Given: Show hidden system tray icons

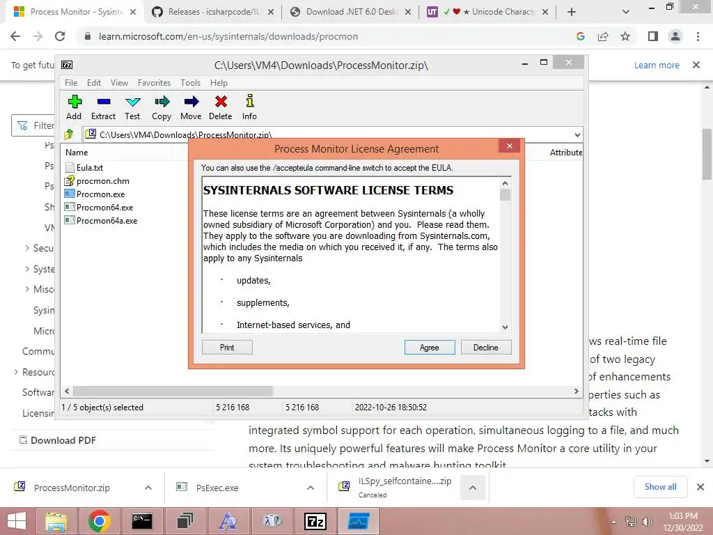Looking at the screenshot, I should 614,522.
